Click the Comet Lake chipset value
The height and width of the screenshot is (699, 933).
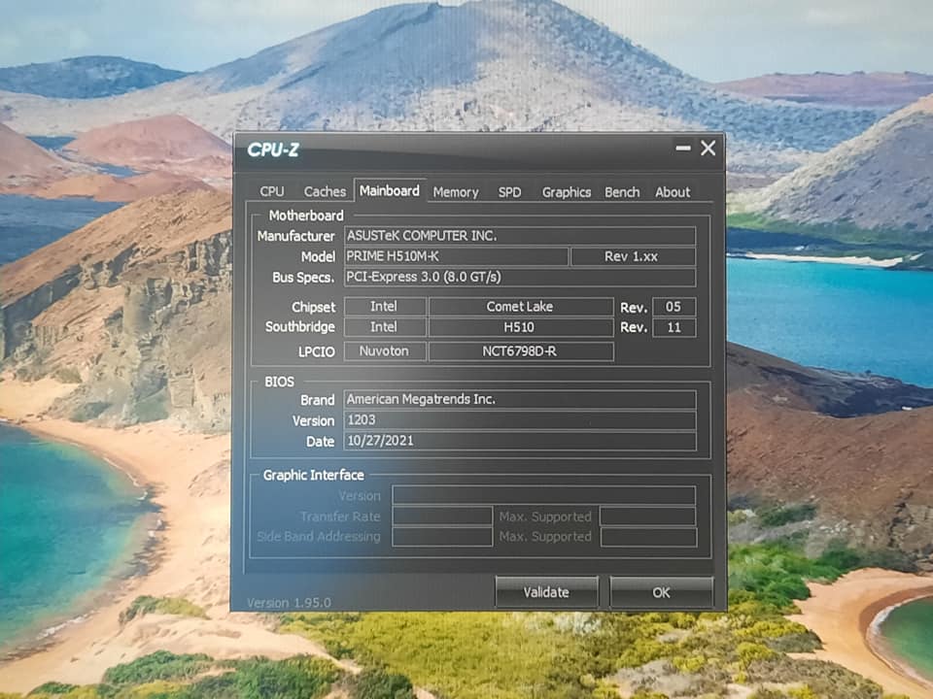(x=521, y=307)
